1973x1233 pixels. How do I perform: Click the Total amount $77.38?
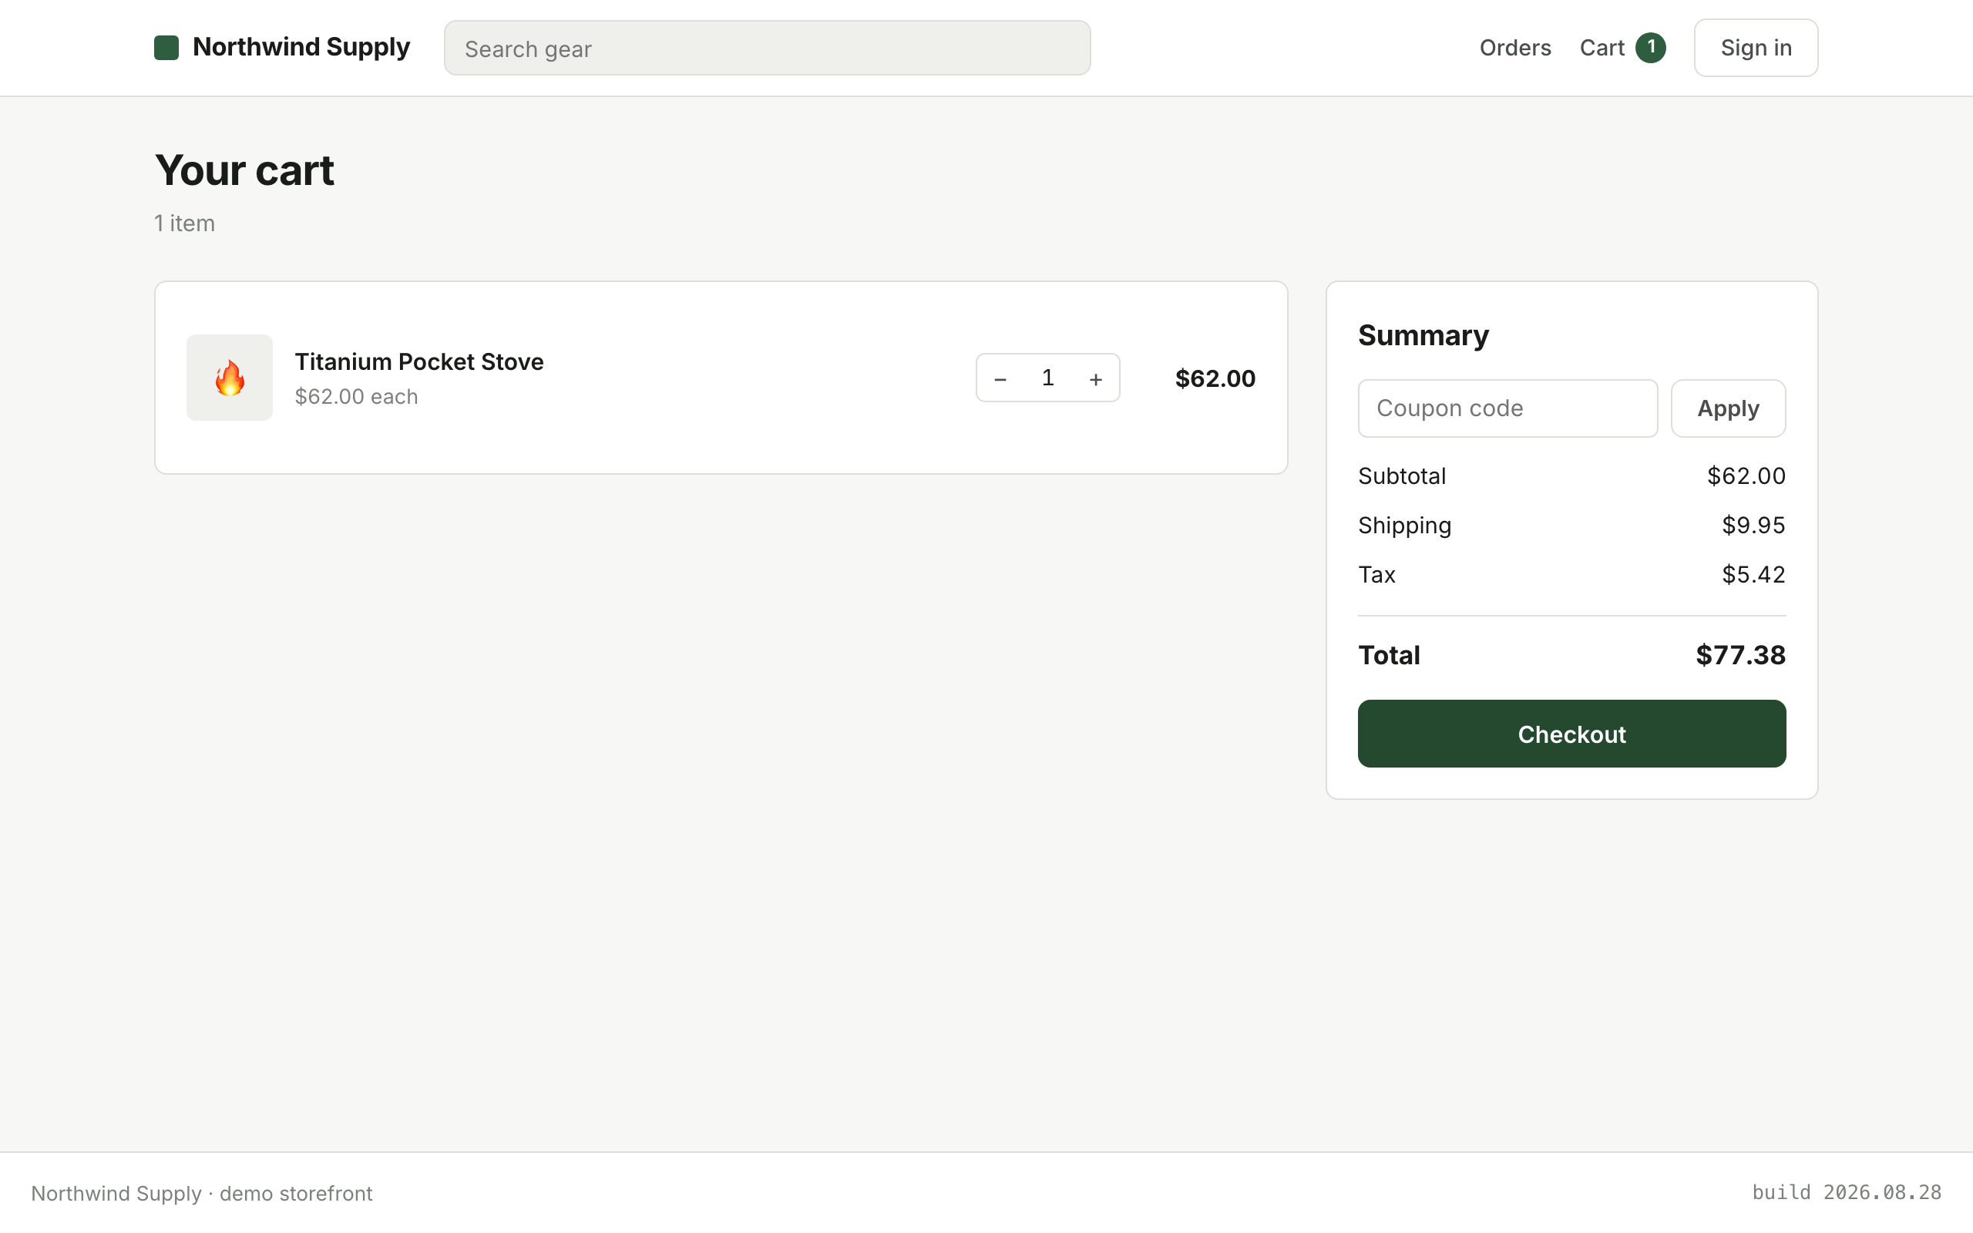click(x=1739, y=656)
